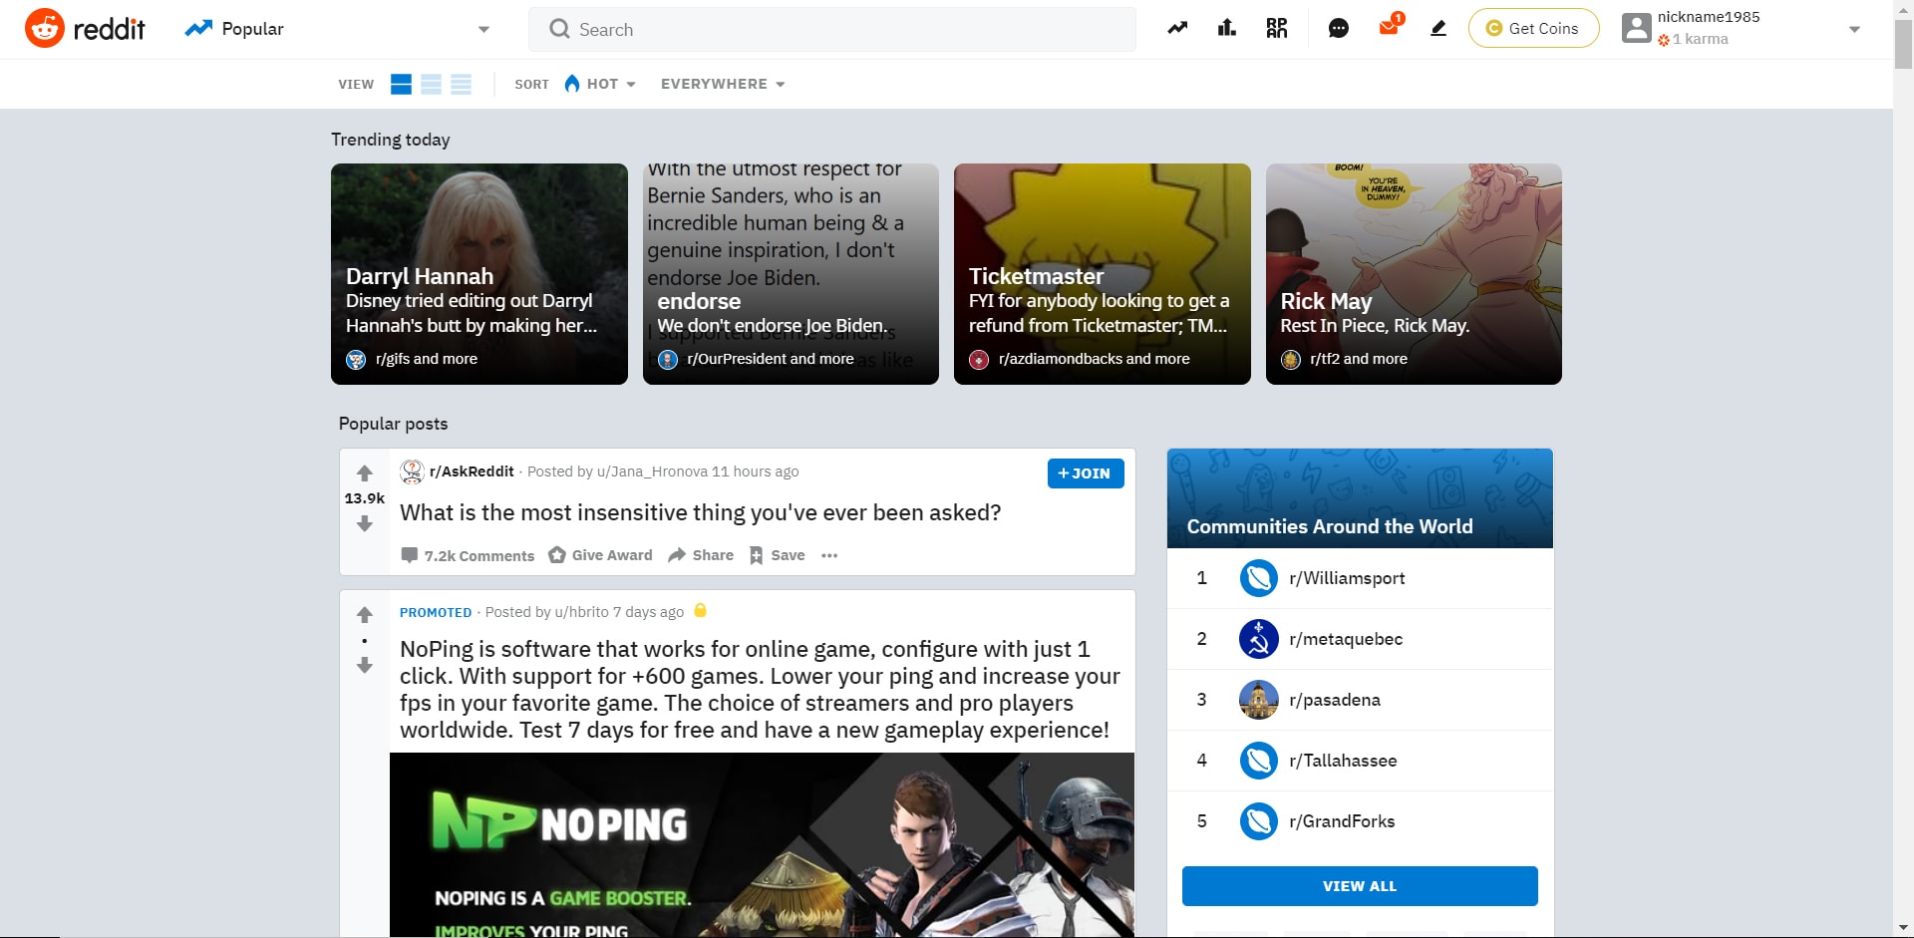Click Share on the AskReddit post
The image size is (1914, 938).
[x=701, y=555]
